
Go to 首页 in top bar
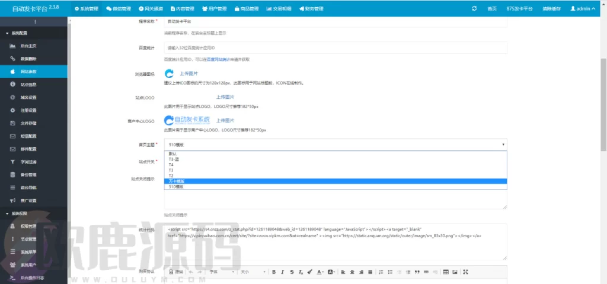[x=491, y=8]
